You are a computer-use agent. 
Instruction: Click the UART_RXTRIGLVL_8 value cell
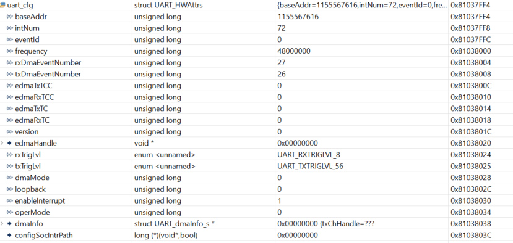tap(361, 155)
